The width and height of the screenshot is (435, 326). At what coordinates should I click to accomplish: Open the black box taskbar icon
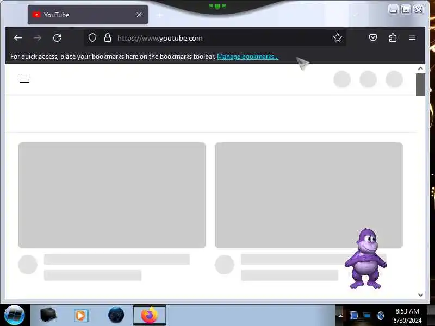(48, 315)
